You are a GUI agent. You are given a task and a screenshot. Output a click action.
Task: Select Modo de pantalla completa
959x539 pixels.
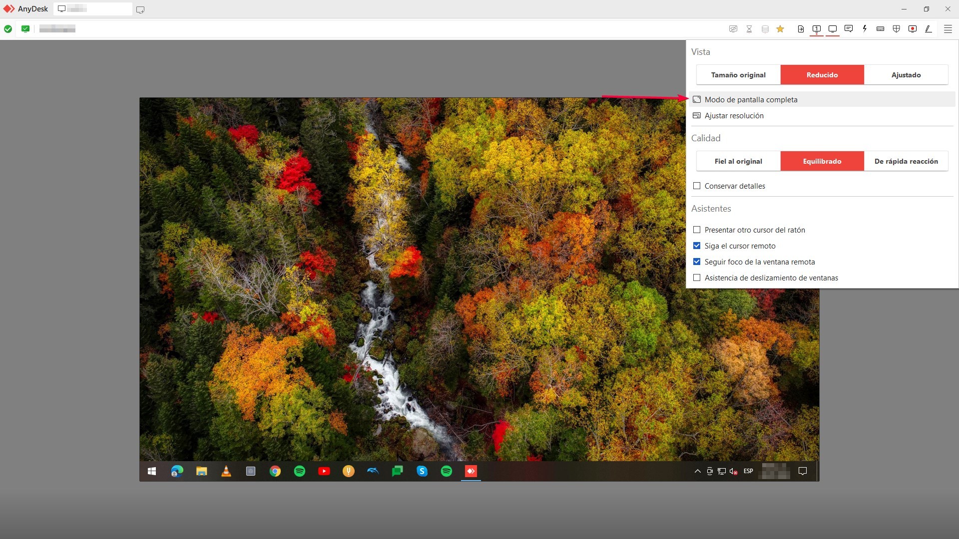click(x=751, y=99)
